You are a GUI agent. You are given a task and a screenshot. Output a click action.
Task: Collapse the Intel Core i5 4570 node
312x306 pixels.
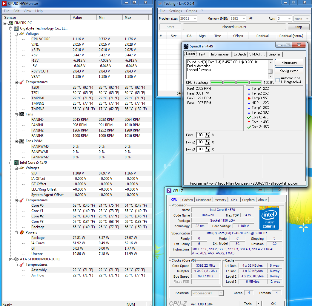[11, 163]
